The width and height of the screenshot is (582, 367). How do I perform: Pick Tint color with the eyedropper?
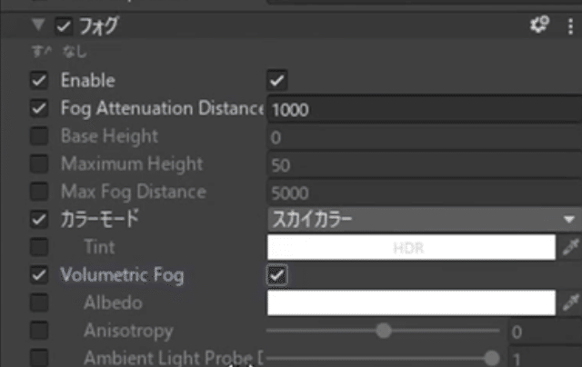[570, 247]
